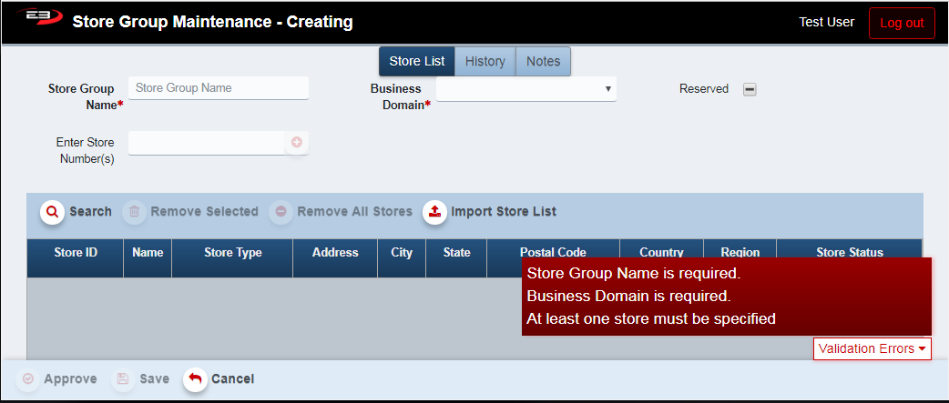Select the Store List tab
The image size is (949, 403).
[417, 62]
